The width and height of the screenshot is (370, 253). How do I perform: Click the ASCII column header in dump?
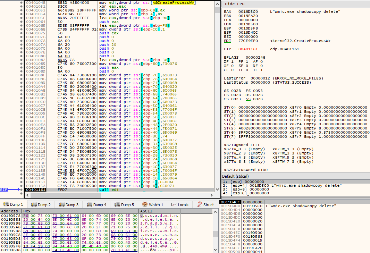pos(160,211)
